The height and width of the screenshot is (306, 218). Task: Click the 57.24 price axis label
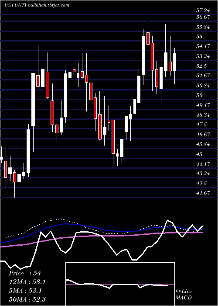203,11
